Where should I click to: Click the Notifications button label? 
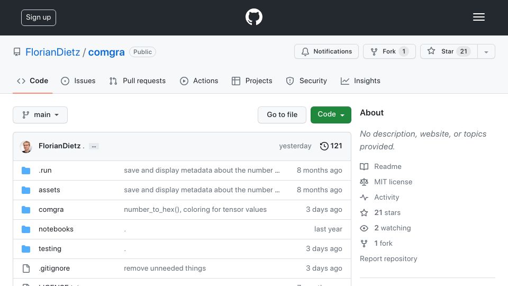pos(332,51)
